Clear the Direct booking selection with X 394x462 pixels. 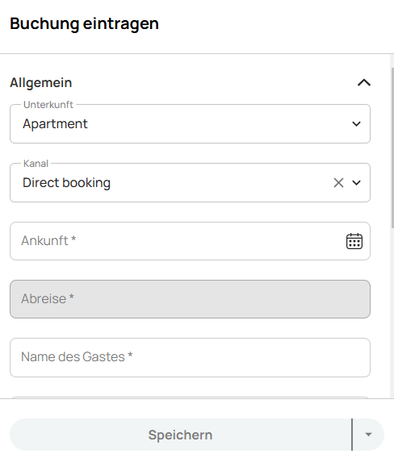(338, 183)
